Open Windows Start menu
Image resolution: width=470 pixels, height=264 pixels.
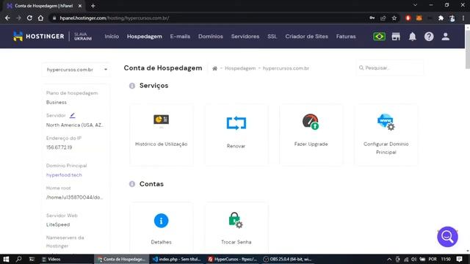tap(6, 259)
